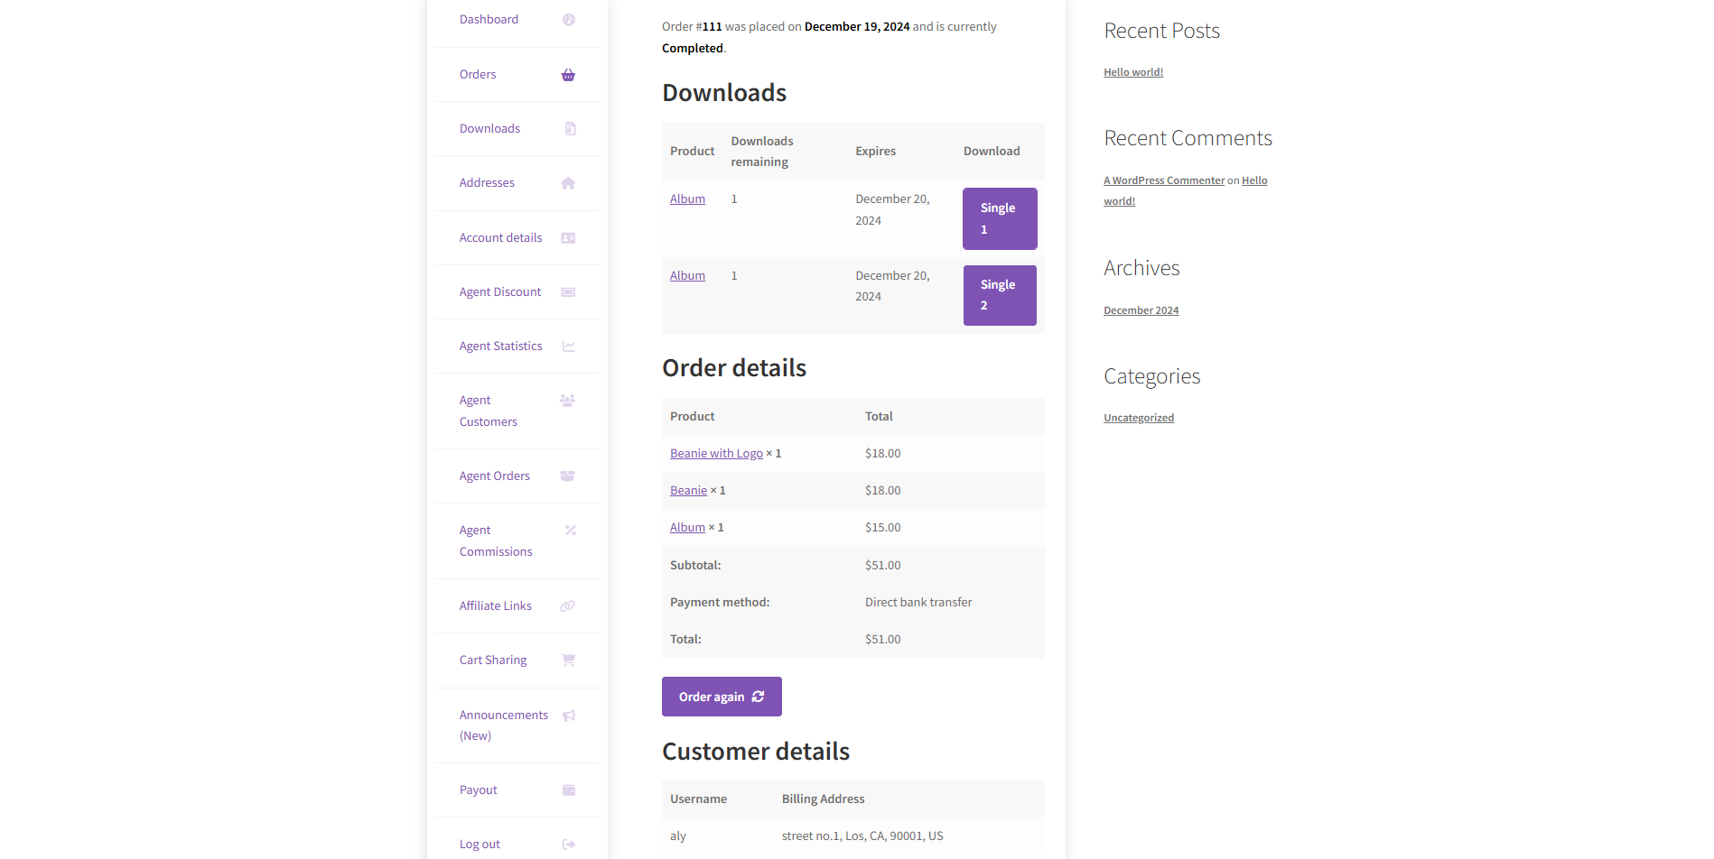Click the Completed order status text
Screen dimensions: 1714x859
(x=693, y=49)
